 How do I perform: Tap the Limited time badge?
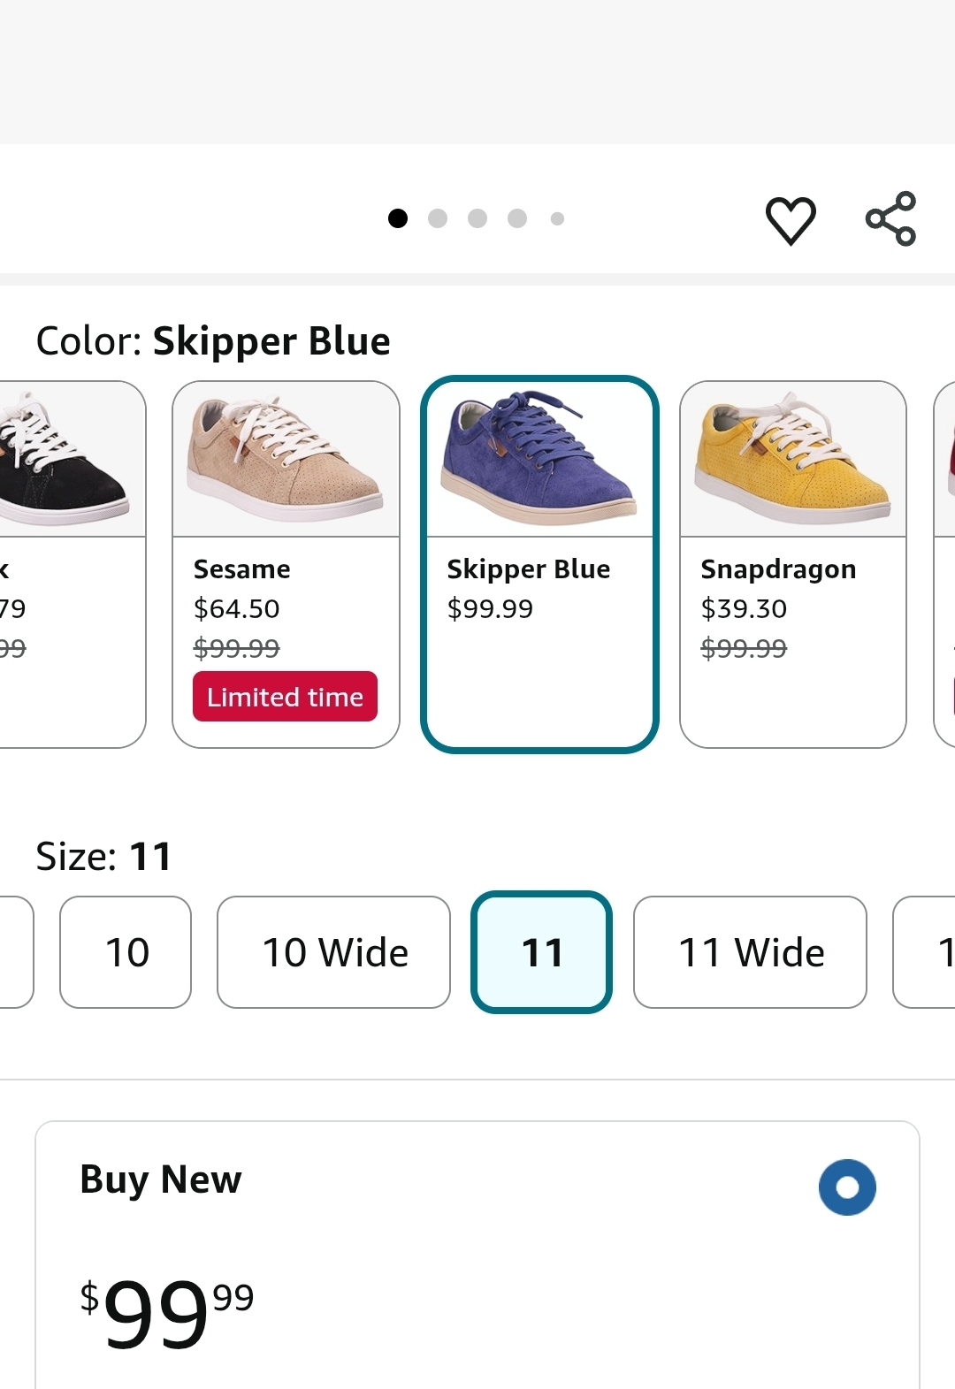point(285,697)
